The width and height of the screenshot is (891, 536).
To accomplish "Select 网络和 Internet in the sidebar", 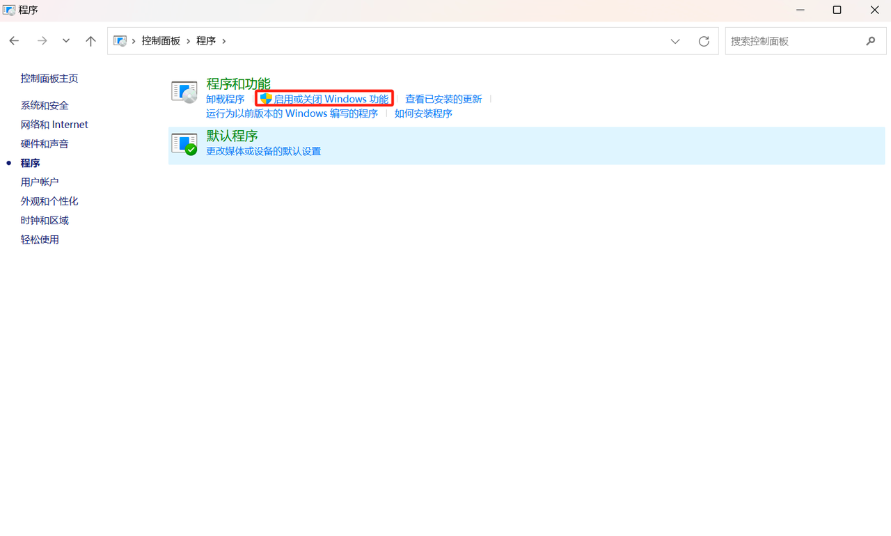I will click(x=54, y=125).
